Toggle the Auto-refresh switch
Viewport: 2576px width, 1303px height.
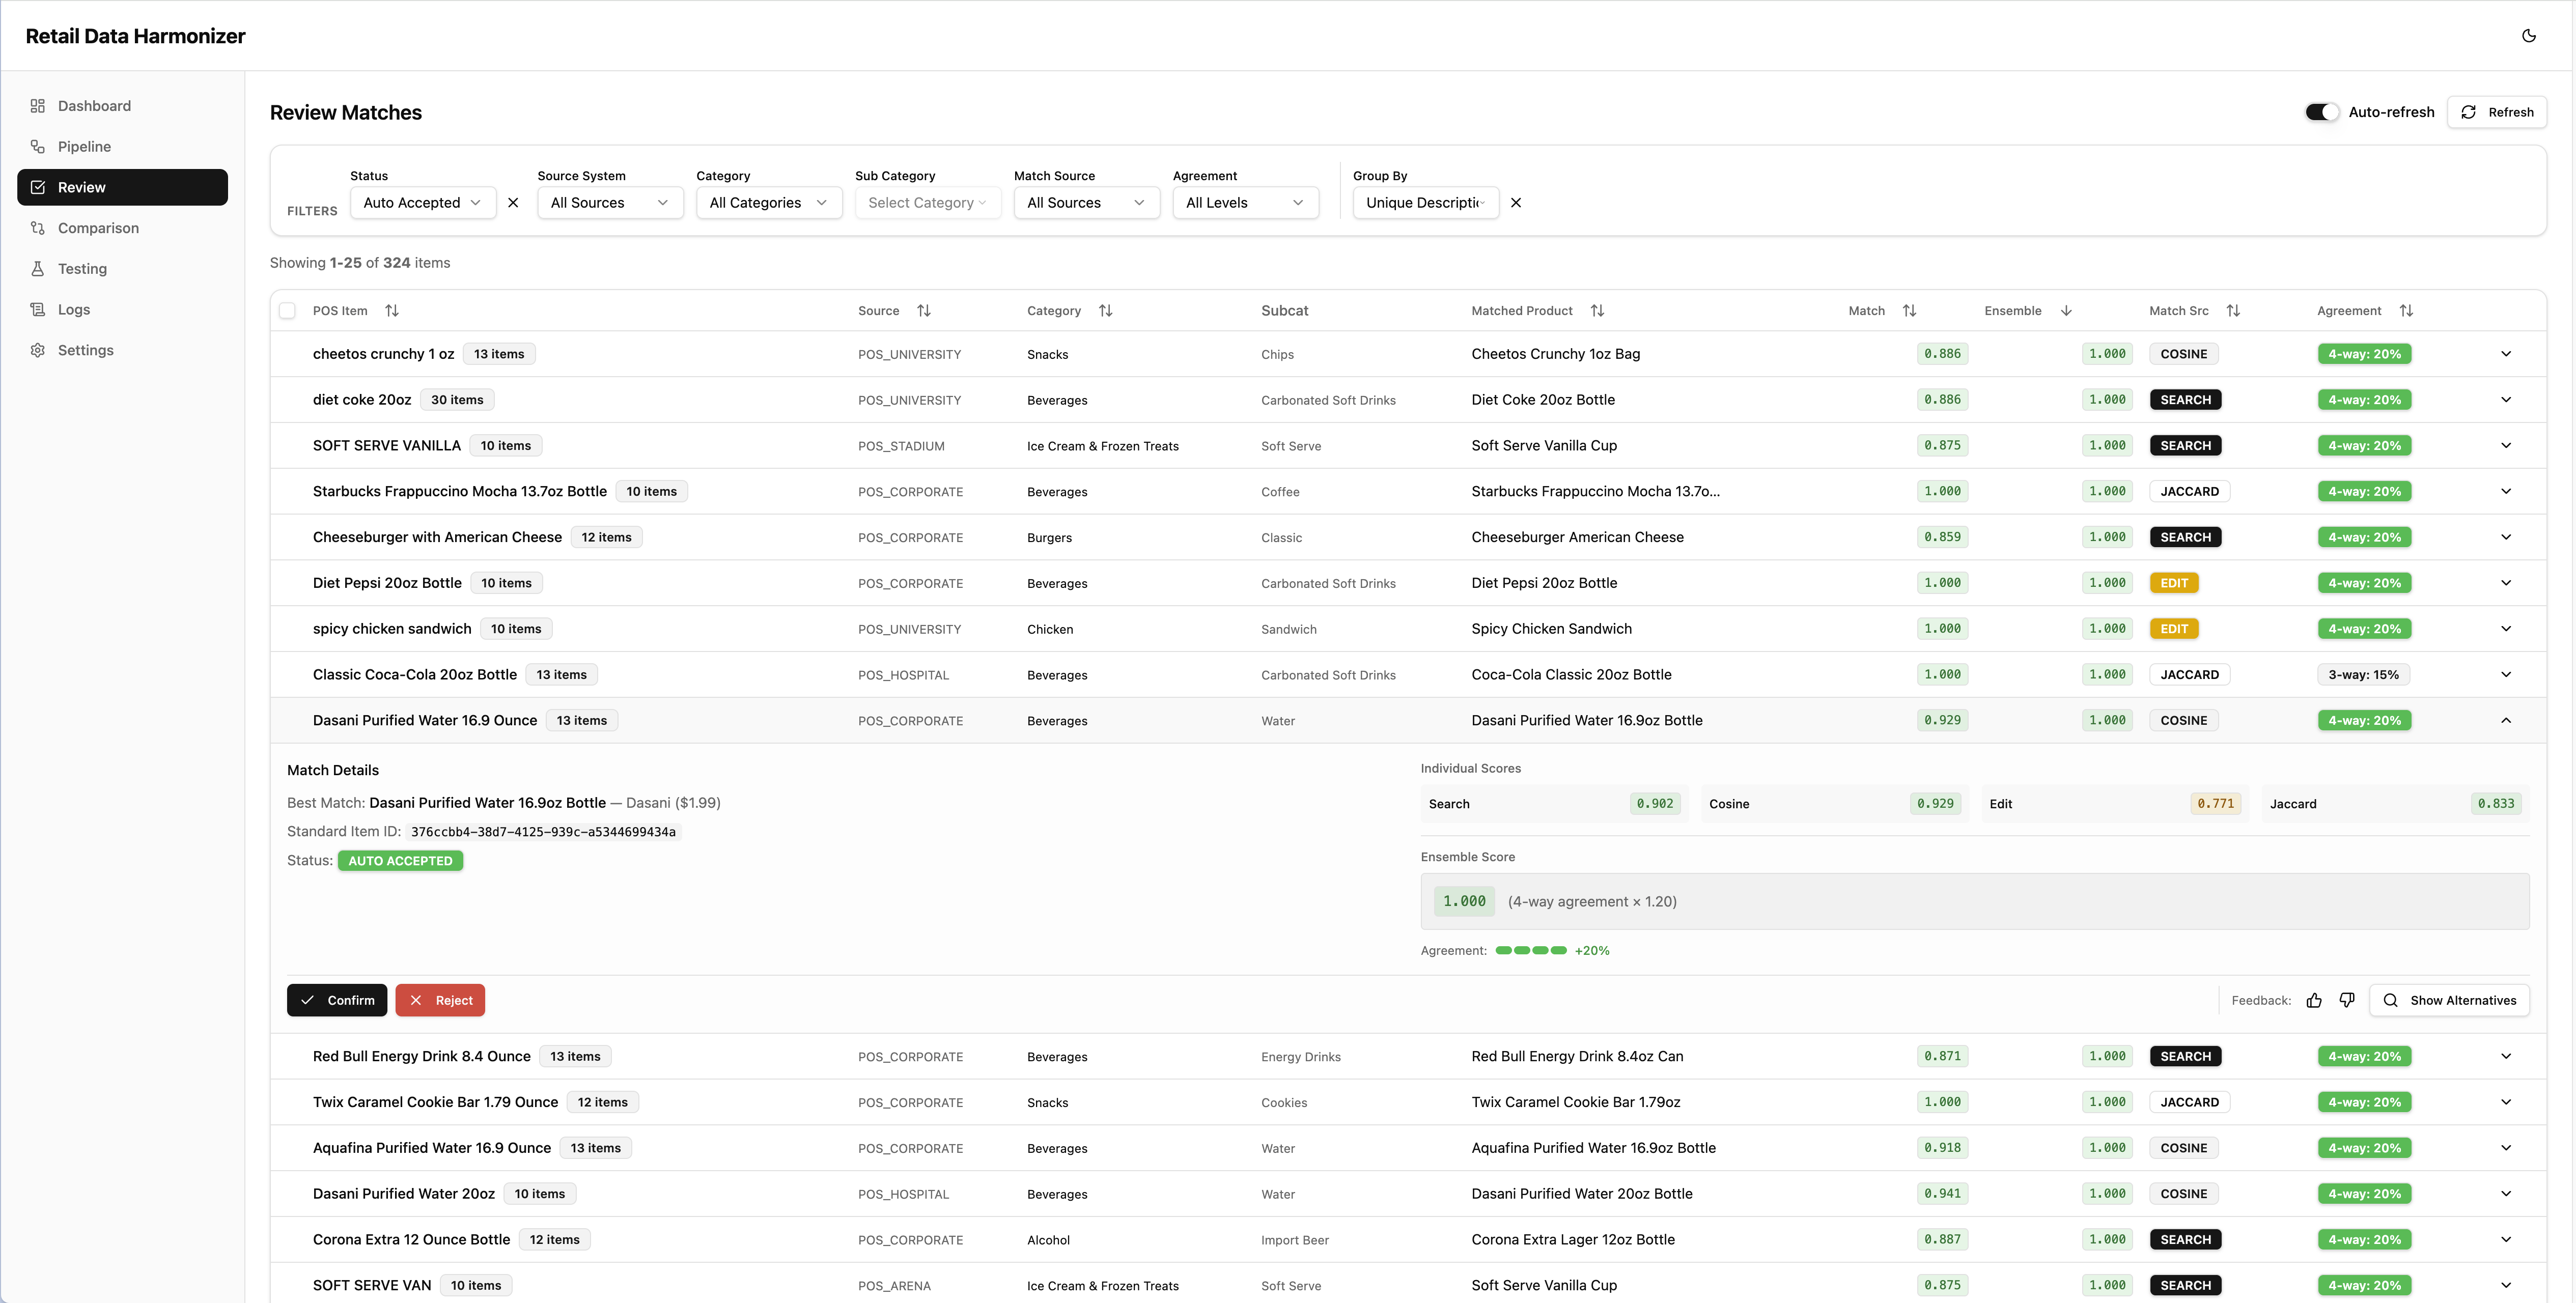(x=2322, y=112)
